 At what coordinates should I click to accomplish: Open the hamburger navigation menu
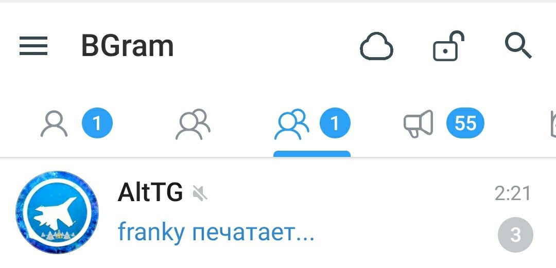coord(33,46)
